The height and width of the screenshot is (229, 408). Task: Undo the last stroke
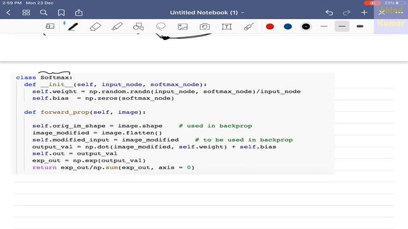tap(329, 13)
